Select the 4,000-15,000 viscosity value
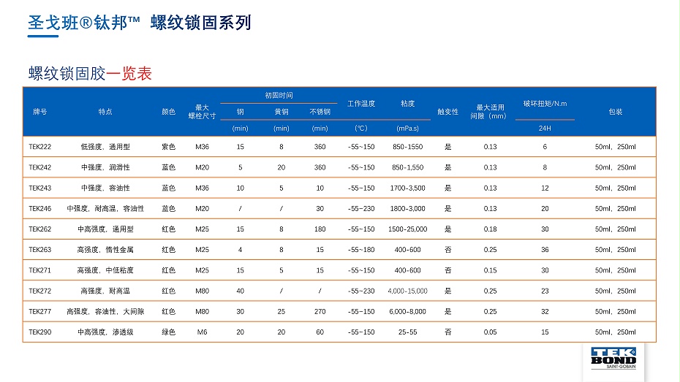Viewport: 680px width, 382px height. (x=407, y=291)
